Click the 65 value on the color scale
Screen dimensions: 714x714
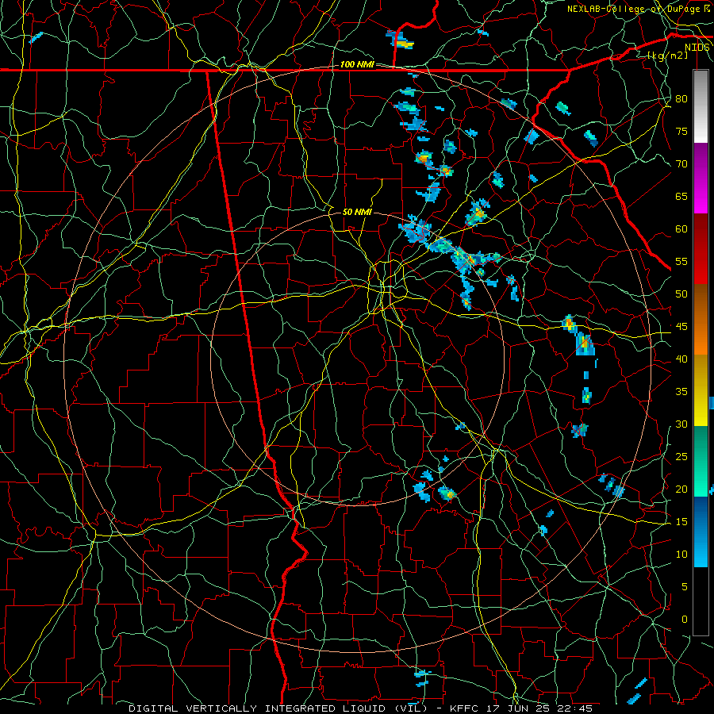tap(681, 196)
